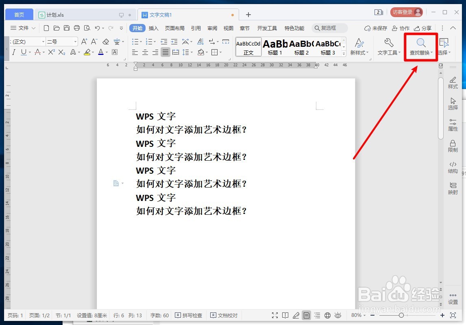The width and height of the screenshot is (466, 325).
Task: Open the 审阅 ribbon tab
Action: pyautogui.click(x=212, y=28)
